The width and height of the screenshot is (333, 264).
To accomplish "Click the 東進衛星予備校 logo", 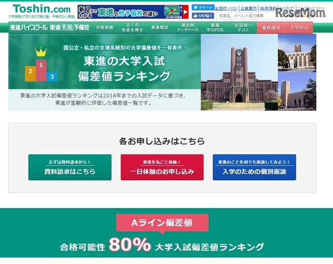I will click(x=69, y=28).
